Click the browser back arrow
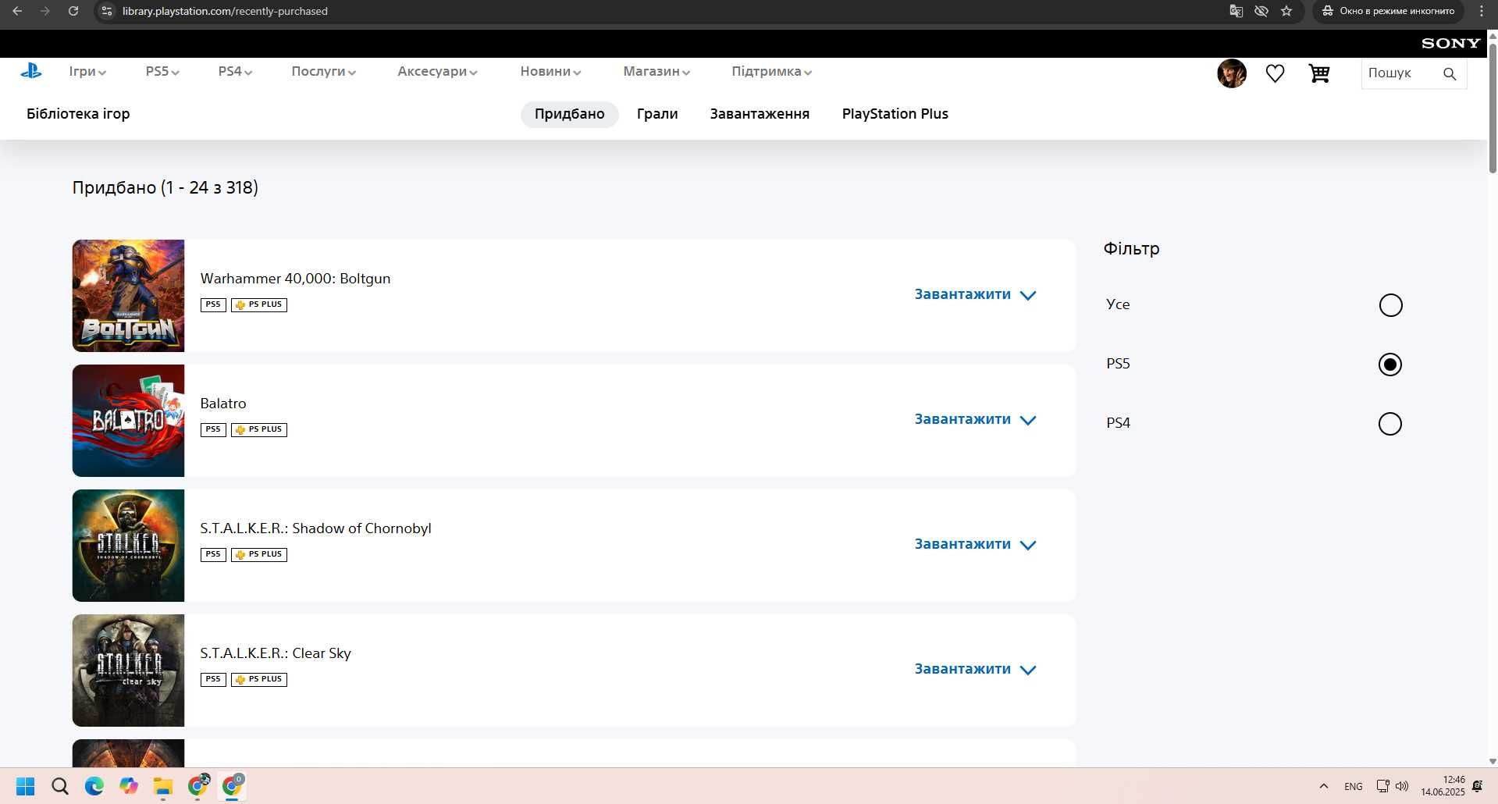Screen dimensions: 1498x804 click(x=17, y=11)
